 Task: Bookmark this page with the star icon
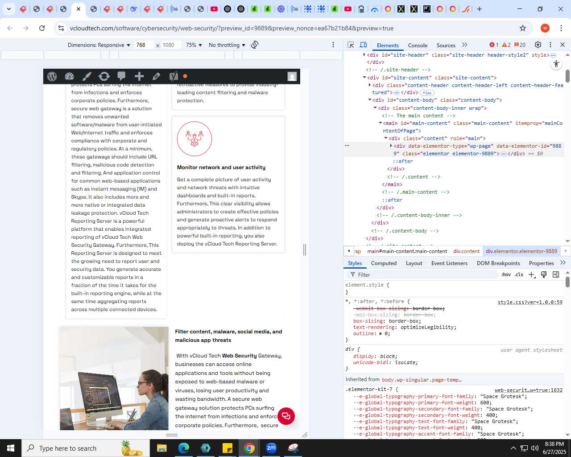pos(523,28)
